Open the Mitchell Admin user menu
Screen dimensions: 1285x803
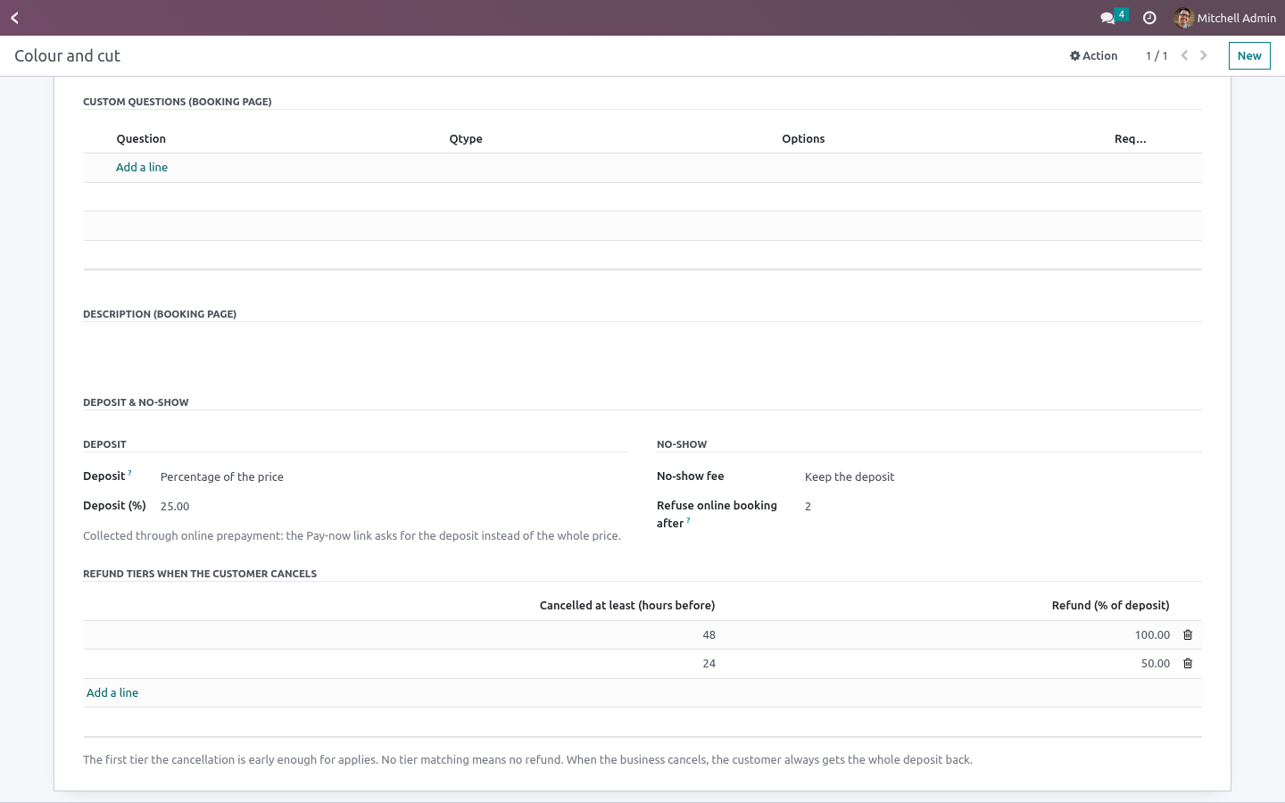[x=1225, y=18]
